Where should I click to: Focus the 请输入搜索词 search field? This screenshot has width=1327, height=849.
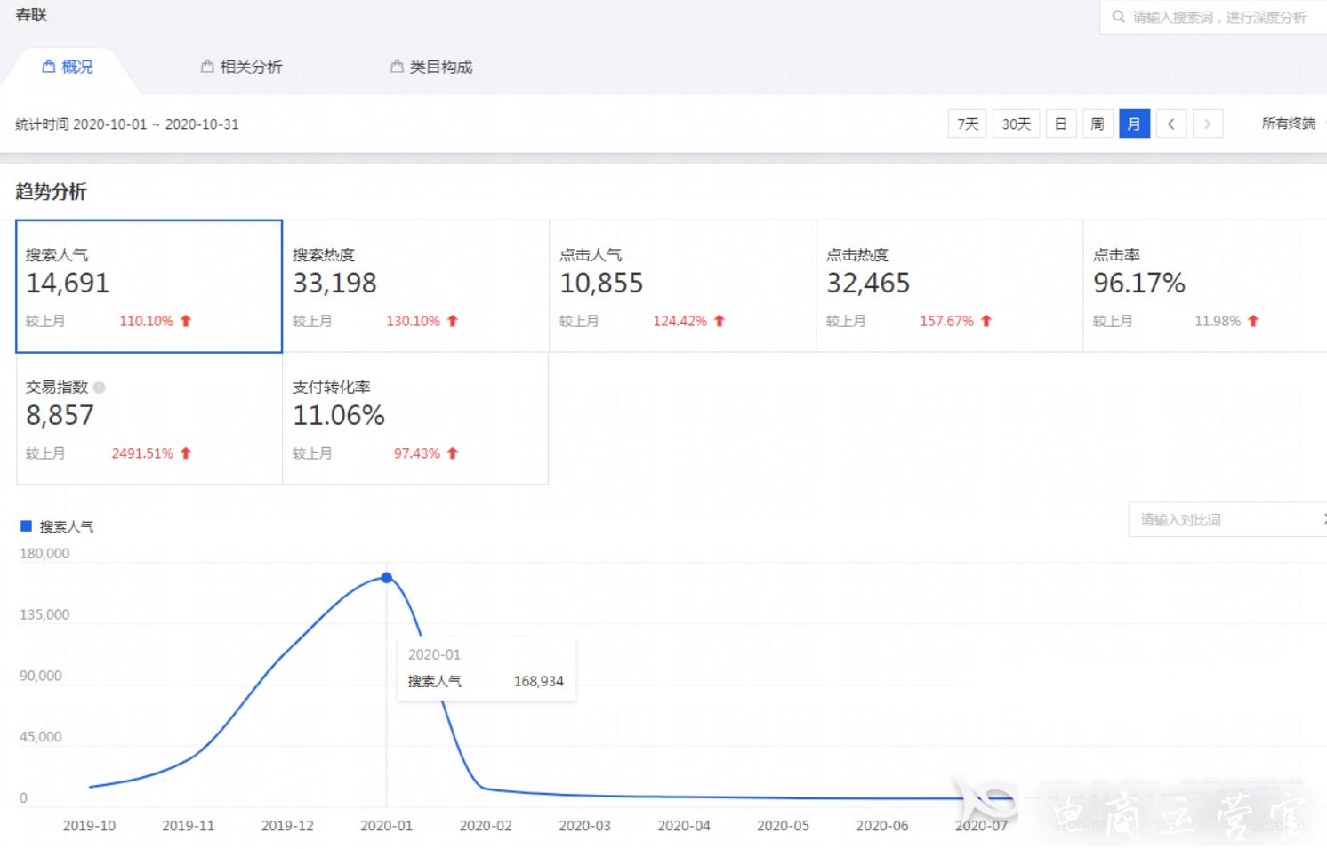coord(1213,17)
